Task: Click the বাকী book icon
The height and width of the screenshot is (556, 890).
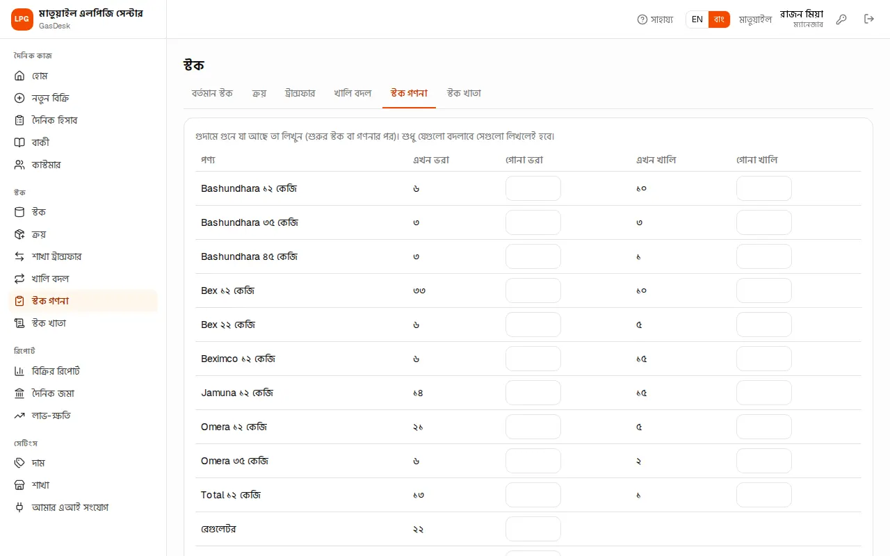Action: [x=19, y=142]
